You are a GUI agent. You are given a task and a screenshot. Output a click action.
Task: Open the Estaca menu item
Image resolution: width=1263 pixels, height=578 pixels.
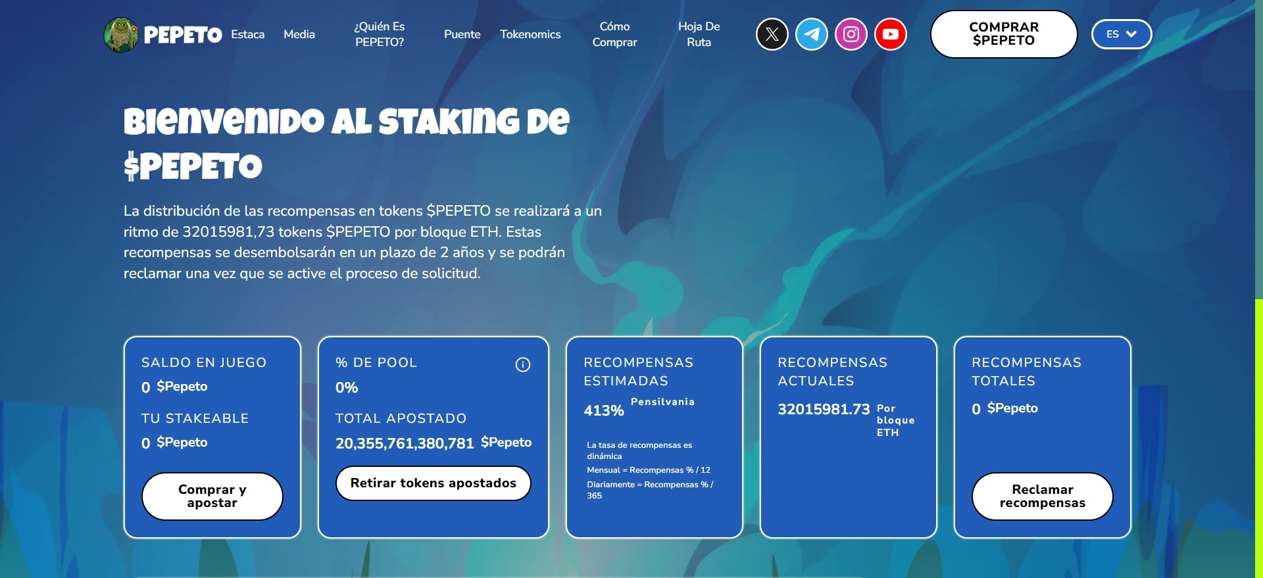click(x=248, y=34)
